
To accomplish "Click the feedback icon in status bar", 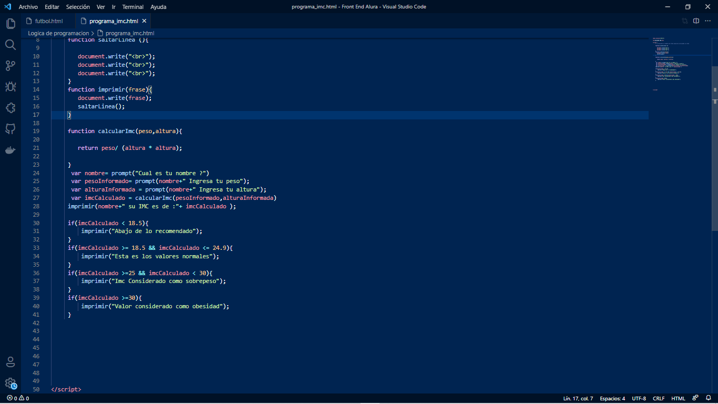I will click(695, 398).
